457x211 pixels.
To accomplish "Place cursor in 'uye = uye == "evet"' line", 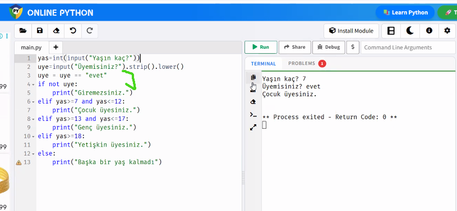I will tap(72, 76).
